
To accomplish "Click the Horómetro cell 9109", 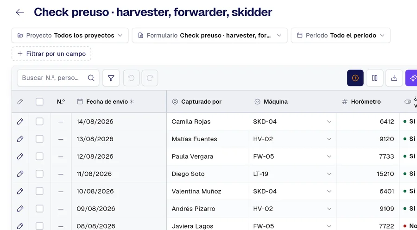I will coord(368,209).
